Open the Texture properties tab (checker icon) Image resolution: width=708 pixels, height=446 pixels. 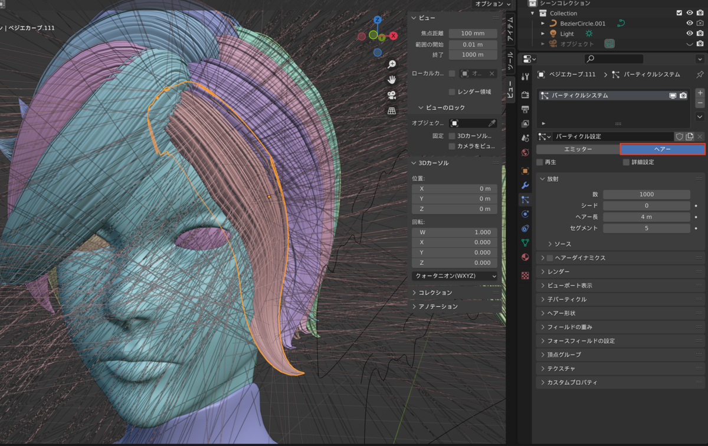pos(525,275)
